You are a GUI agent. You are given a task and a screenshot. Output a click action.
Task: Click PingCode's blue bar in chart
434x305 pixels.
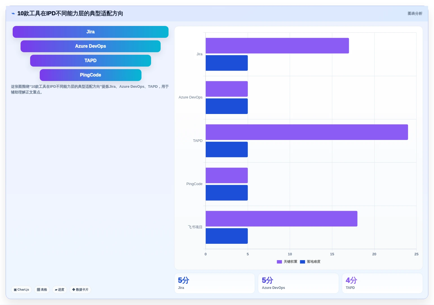click(227, 193)
